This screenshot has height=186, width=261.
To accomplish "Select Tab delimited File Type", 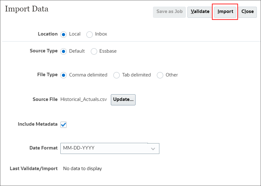I will pos(116,75).
